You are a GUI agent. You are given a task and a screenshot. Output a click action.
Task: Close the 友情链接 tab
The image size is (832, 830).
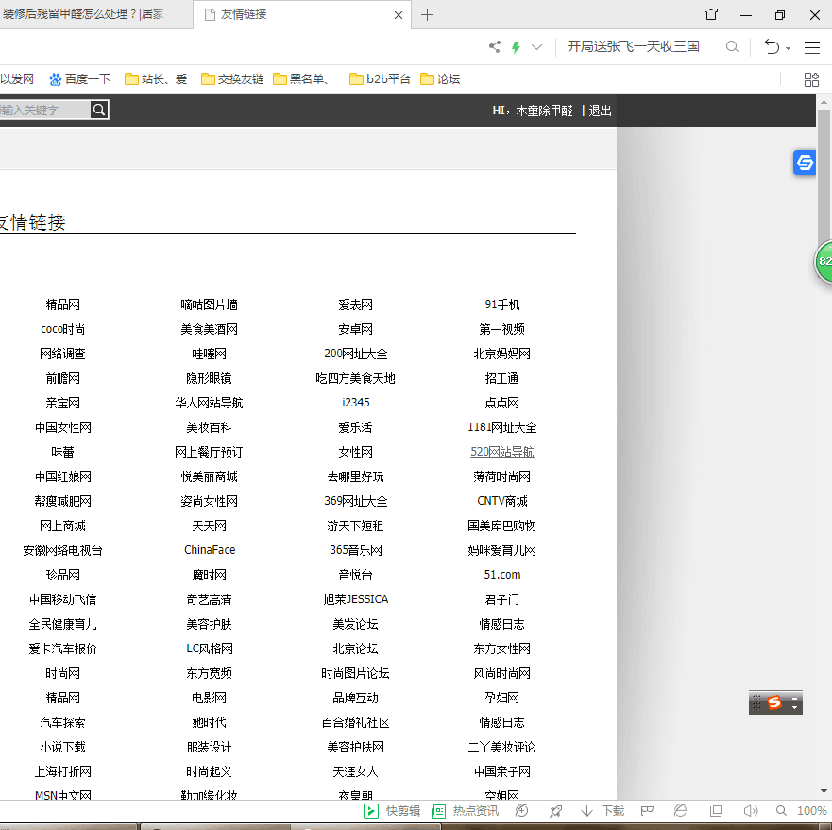click(399, 15)
